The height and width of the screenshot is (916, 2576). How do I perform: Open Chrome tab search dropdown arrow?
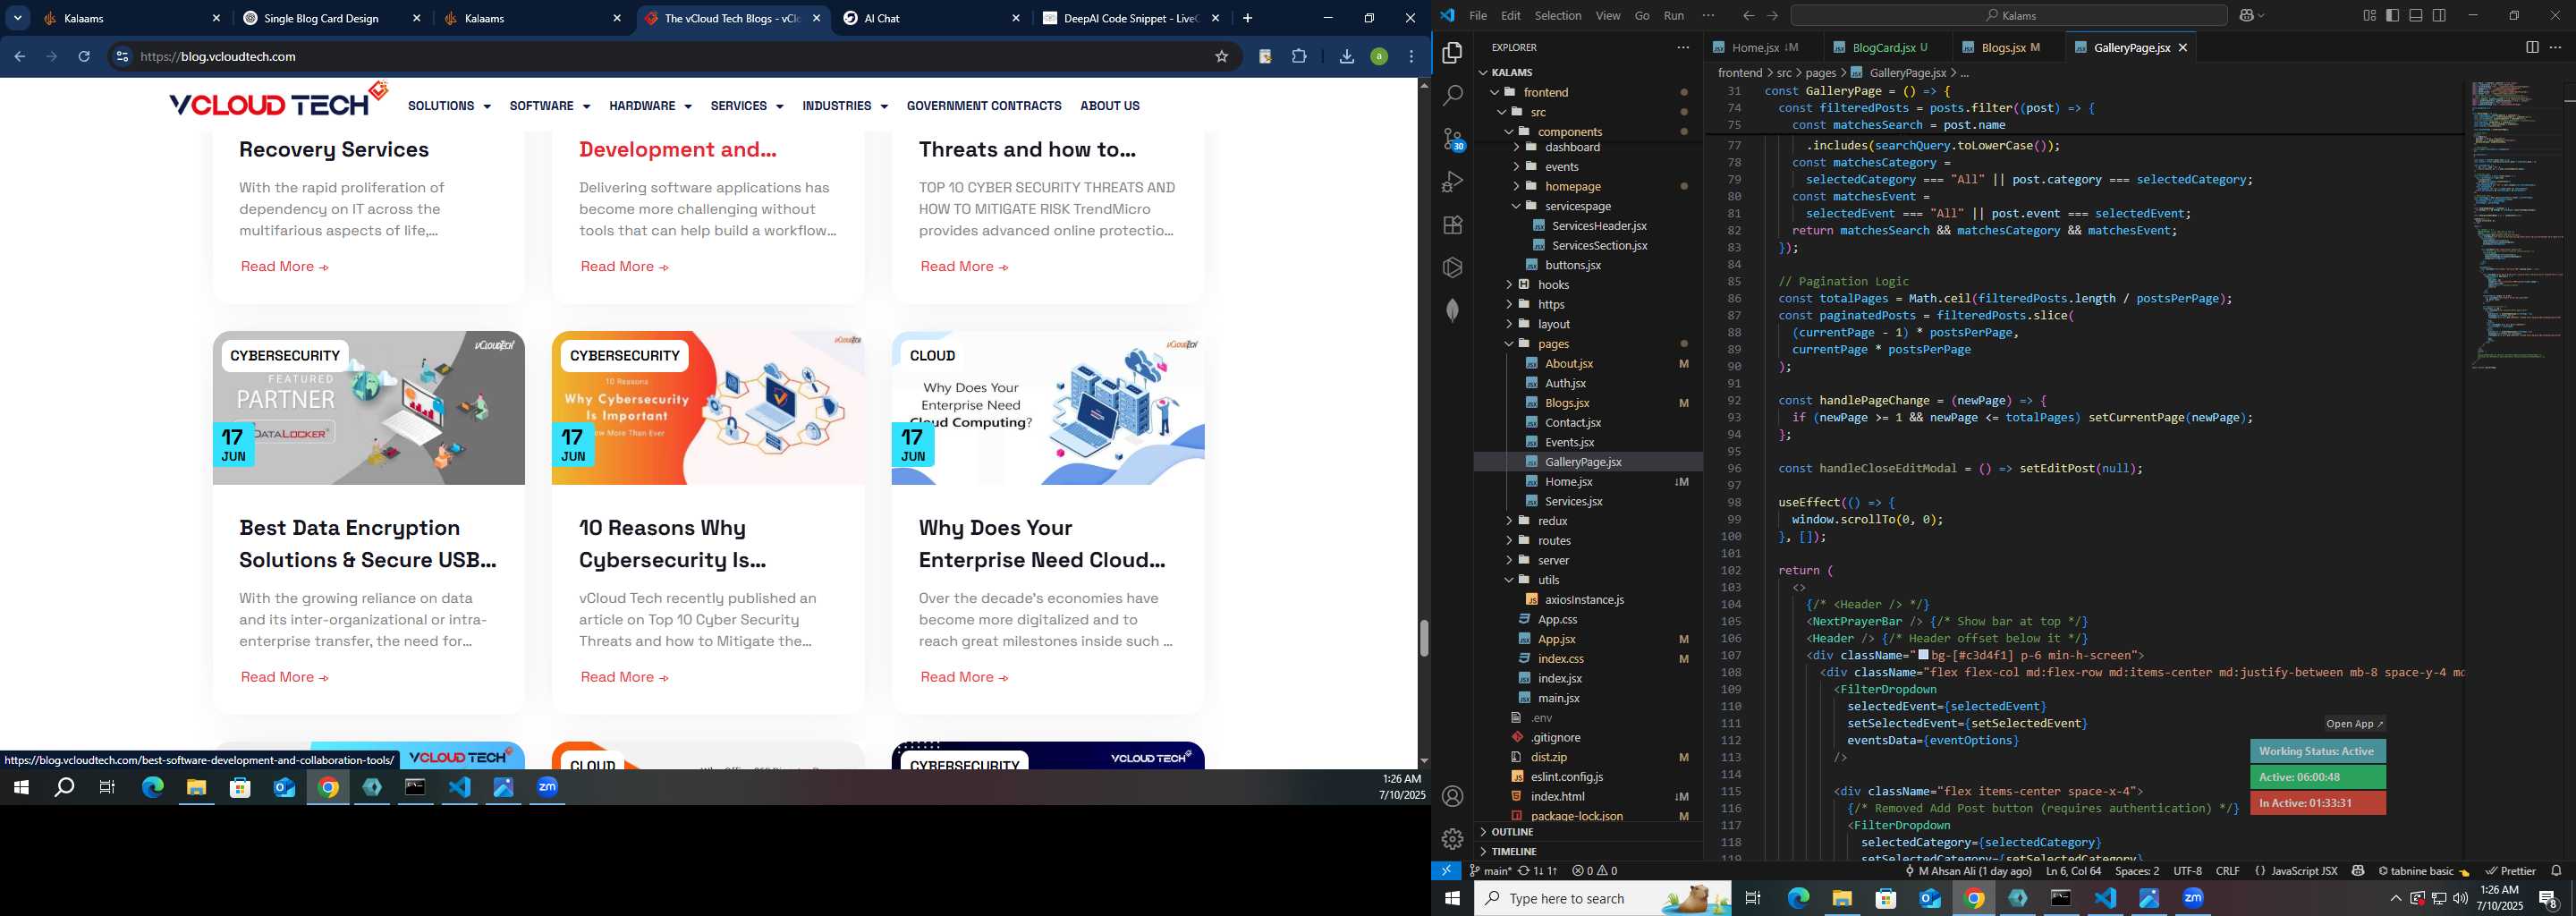click(x=17, y=18)
